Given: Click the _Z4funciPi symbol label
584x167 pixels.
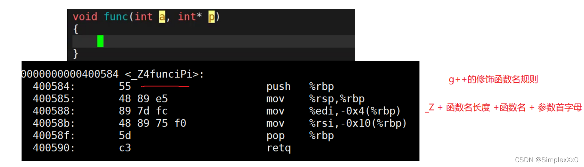Looking at the screenshot, I should (165, 74).
